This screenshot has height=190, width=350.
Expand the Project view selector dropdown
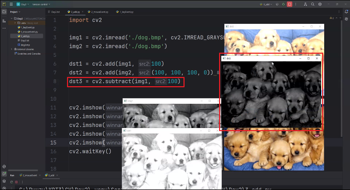15,12
